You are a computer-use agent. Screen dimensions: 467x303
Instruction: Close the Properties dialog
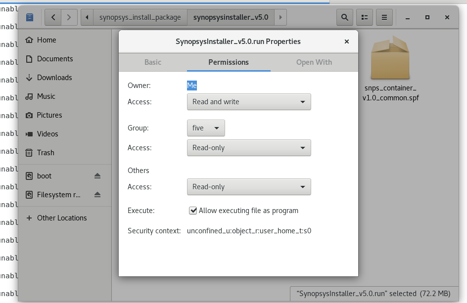coord(346,42)
